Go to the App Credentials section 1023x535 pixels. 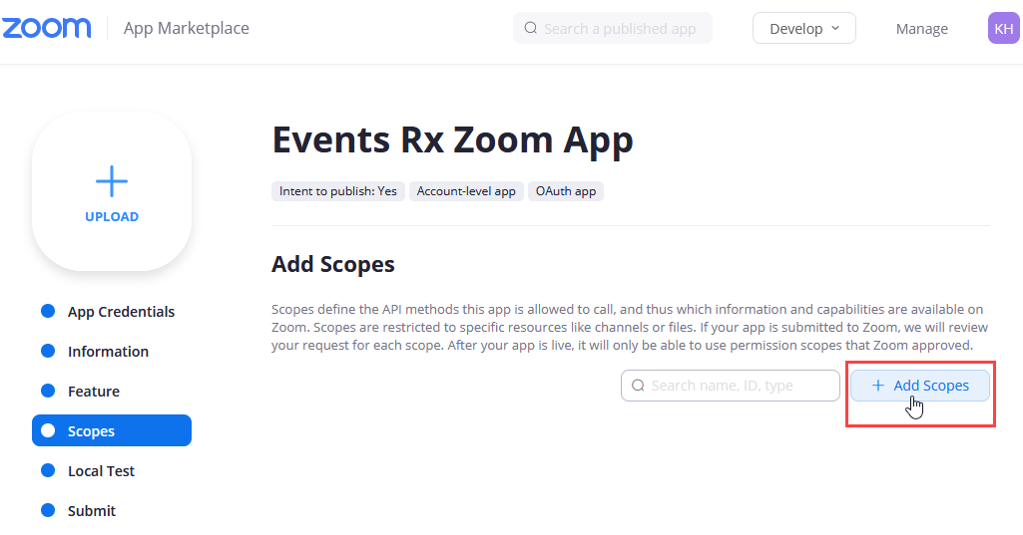121,312
